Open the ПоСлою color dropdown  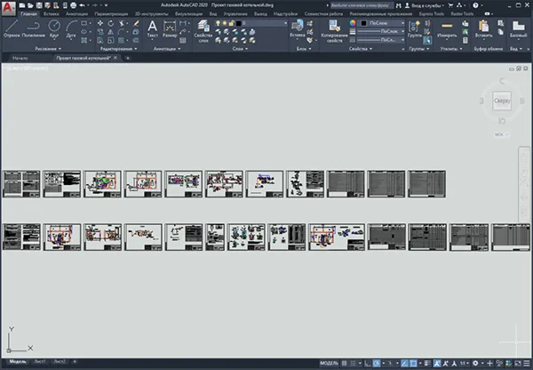tap(383, 23)
